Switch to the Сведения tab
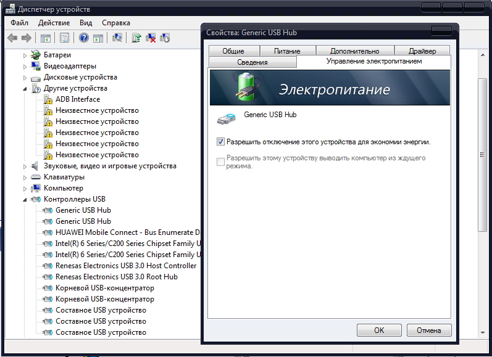 pos(252,62)
